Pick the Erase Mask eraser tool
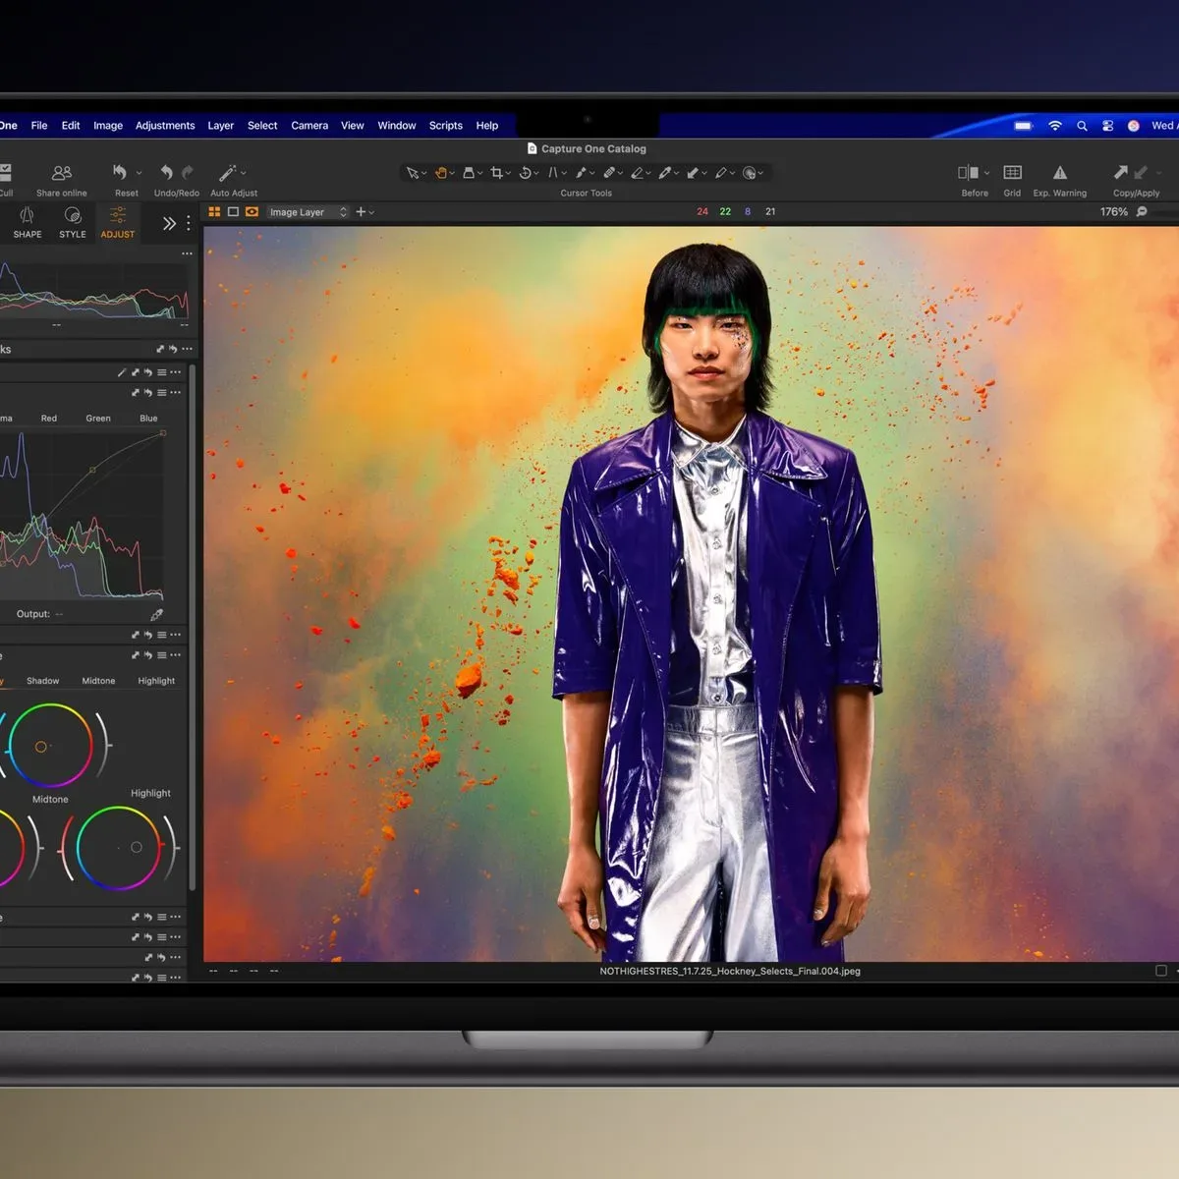Image resolution: width=1179 pixels, height=1179 pixels. point(637,173)
